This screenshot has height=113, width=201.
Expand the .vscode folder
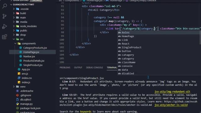click(14, 9)
